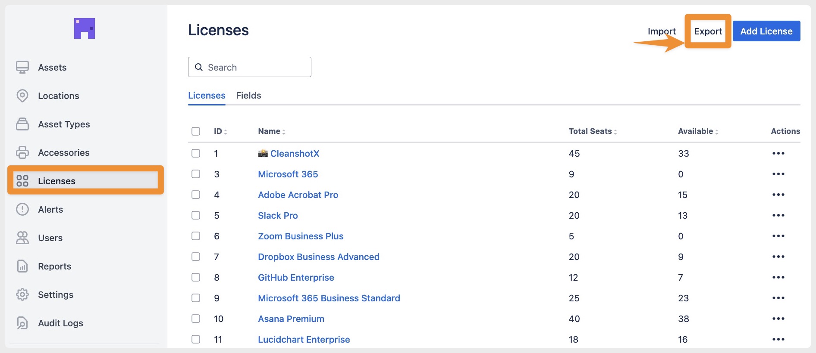The height and width of the screenshot is (353, 816).
Task: Open actions menu for Asana Premium
Action: pyautogui.click(x=778, y=319)
